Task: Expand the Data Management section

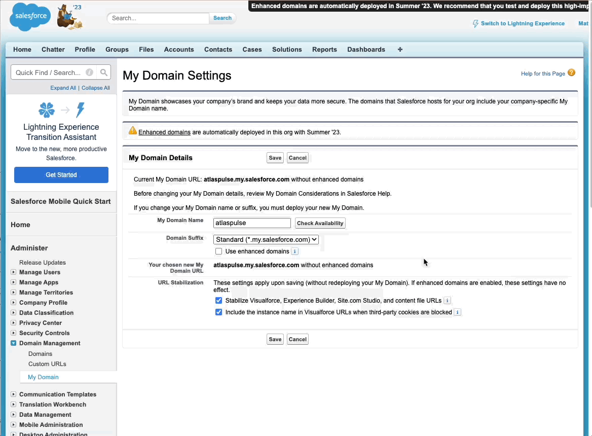Action: coord(14,415)
